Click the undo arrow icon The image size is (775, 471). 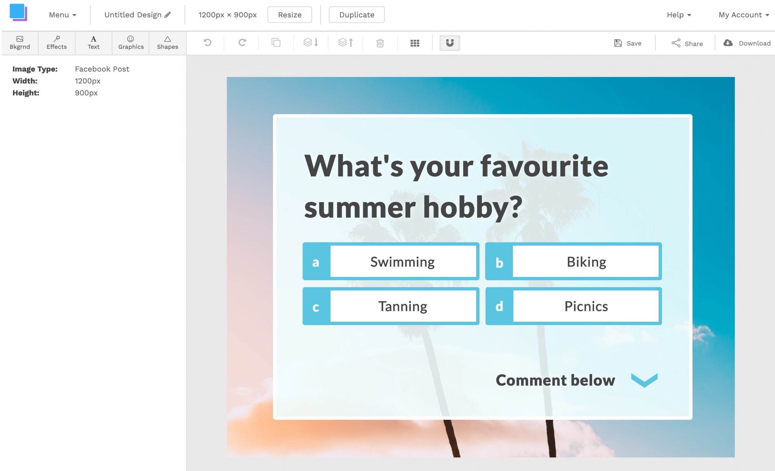tap(207, 42)
